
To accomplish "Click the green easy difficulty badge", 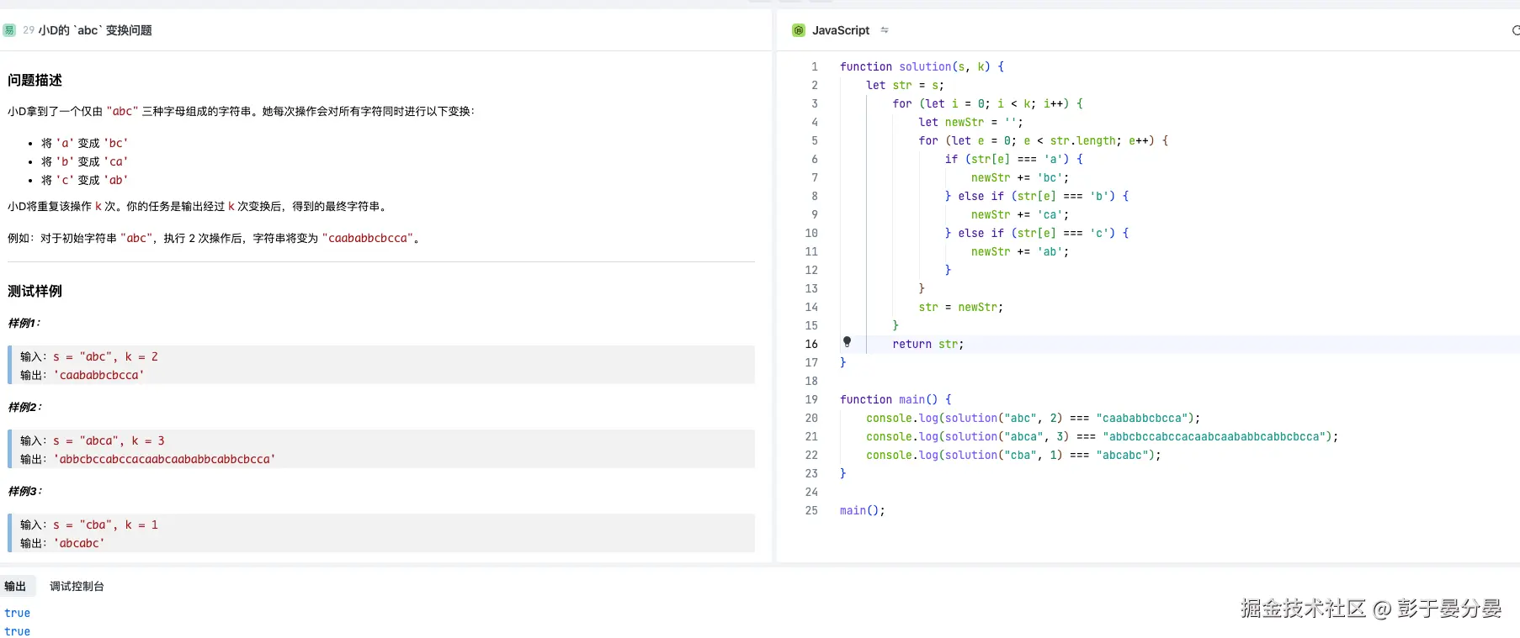I will point(9,30).
